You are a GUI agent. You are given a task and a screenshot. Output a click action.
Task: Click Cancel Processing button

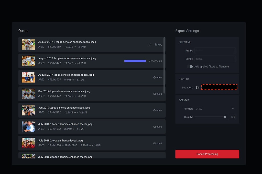click(207, 154)
